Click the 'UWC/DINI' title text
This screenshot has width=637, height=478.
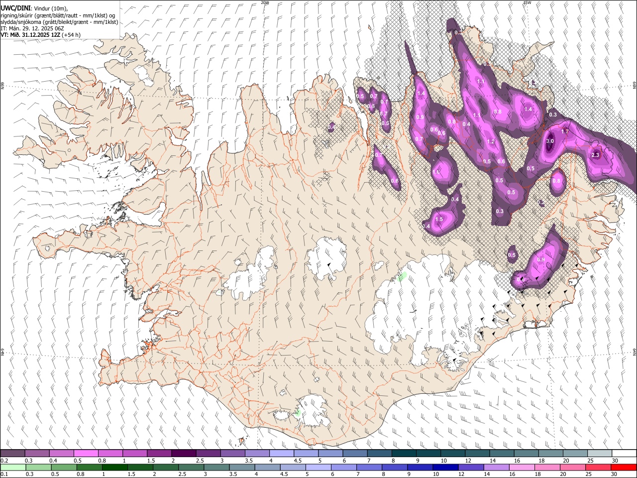coord(14,8)
